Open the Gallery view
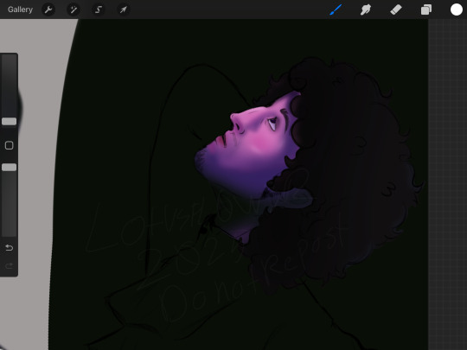The height and width of the screenshot is (350, 467). pyautogui.click(x=20, y=10)
